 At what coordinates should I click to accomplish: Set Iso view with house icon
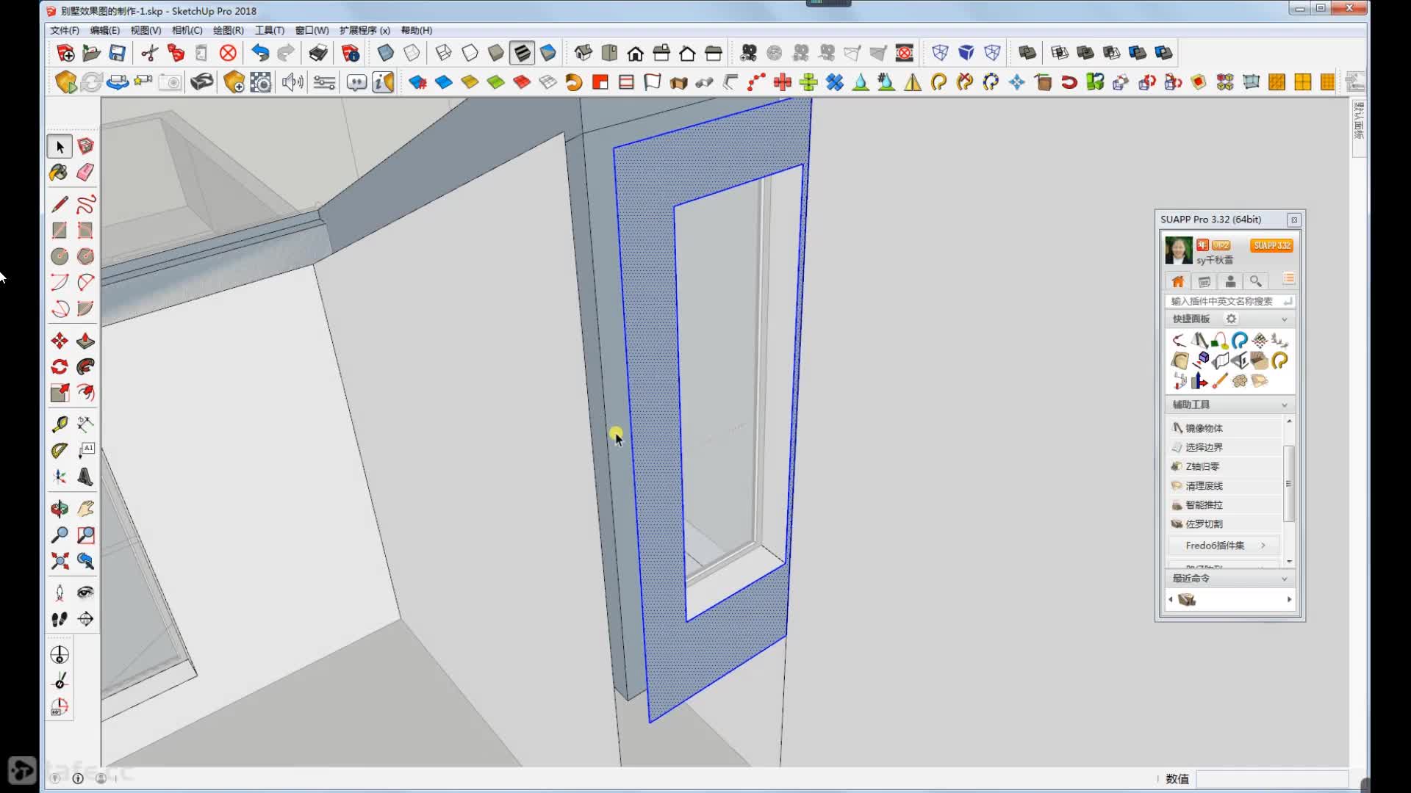(584, 53)
